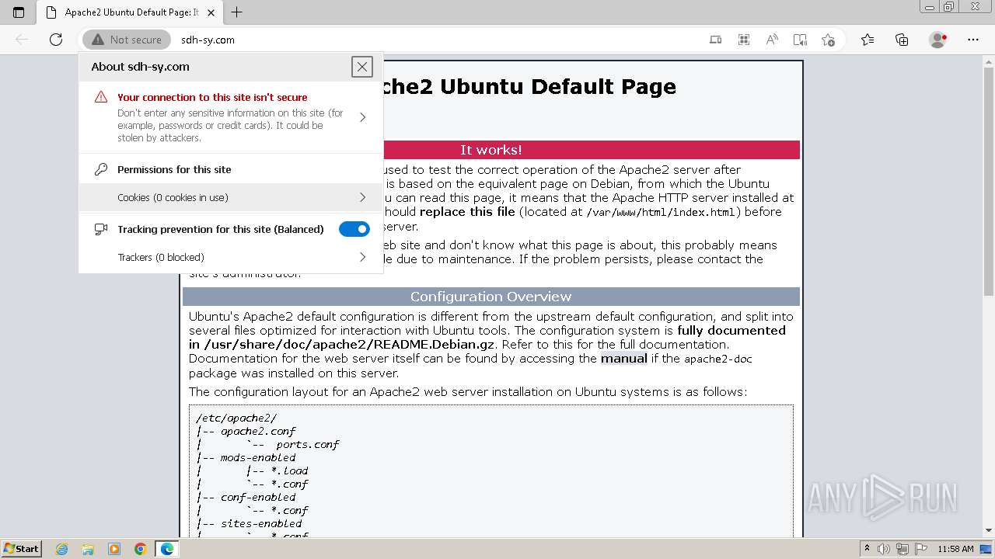Open the Favorites list
995x559 pixels.
[868, 40]
